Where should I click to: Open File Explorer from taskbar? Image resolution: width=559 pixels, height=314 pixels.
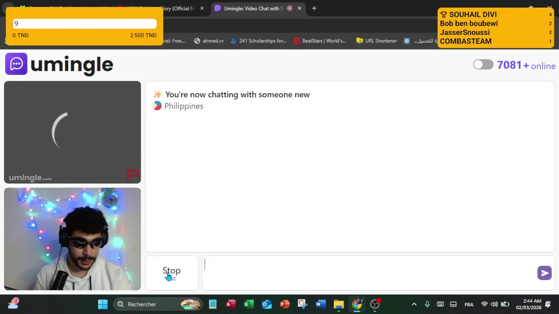[x=339, y=304]
